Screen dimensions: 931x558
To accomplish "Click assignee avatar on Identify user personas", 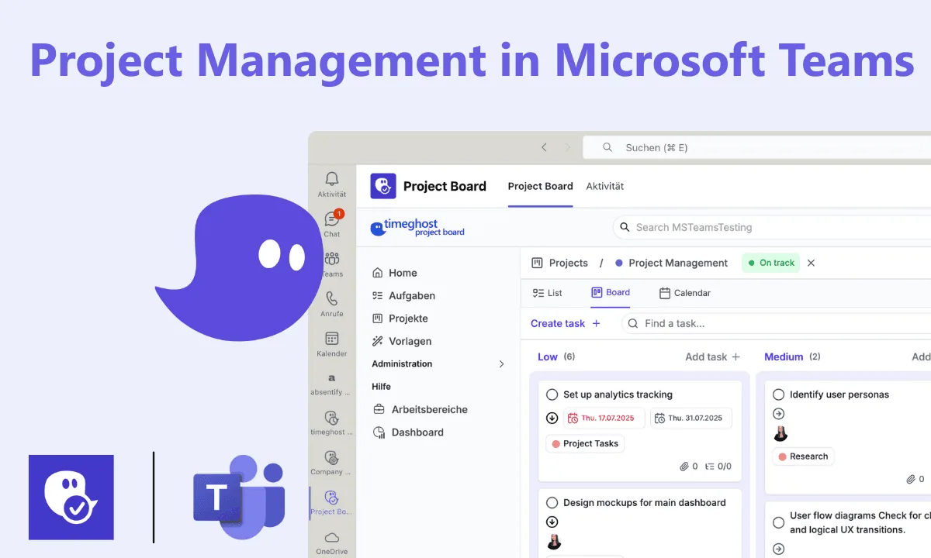I will click(x=780, y=434).
